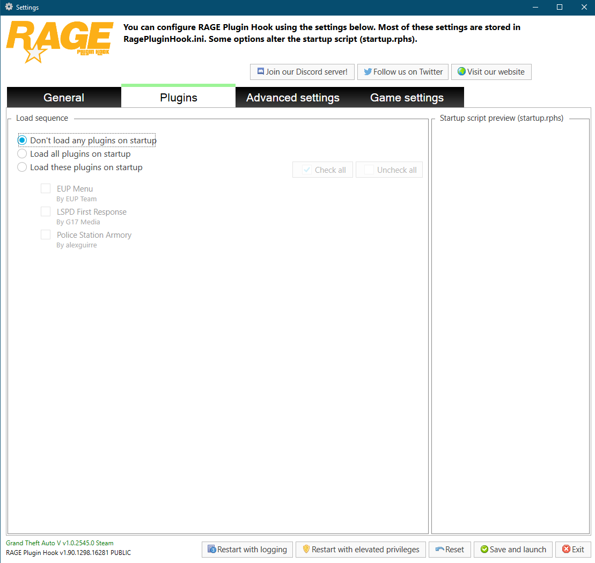Screen dimensions: 595x563
Task: Click Save and launch
Action: point(513,550)
